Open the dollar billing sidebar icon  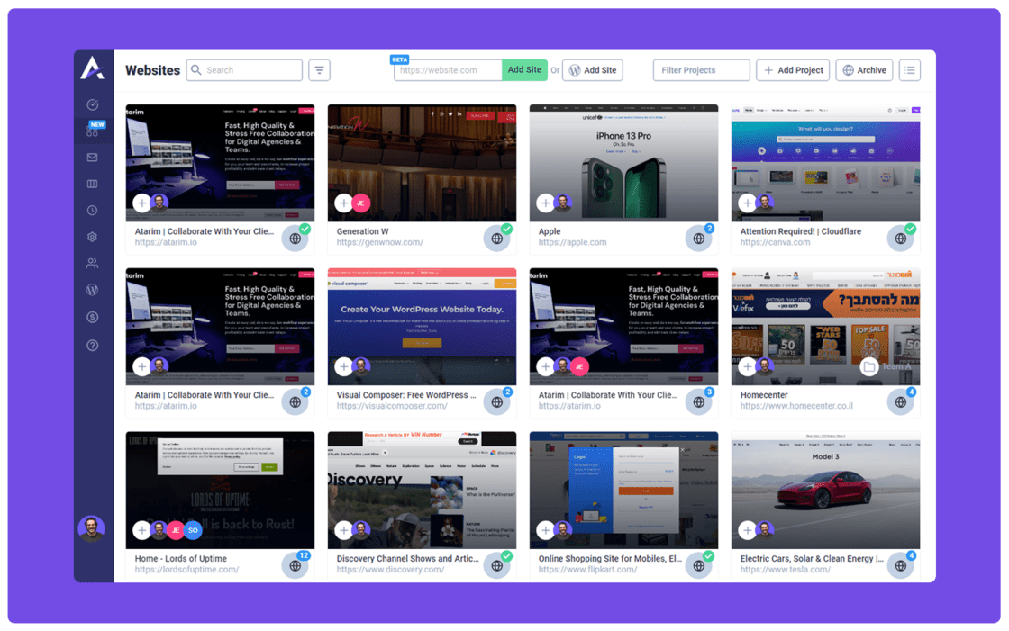[93, 317]
